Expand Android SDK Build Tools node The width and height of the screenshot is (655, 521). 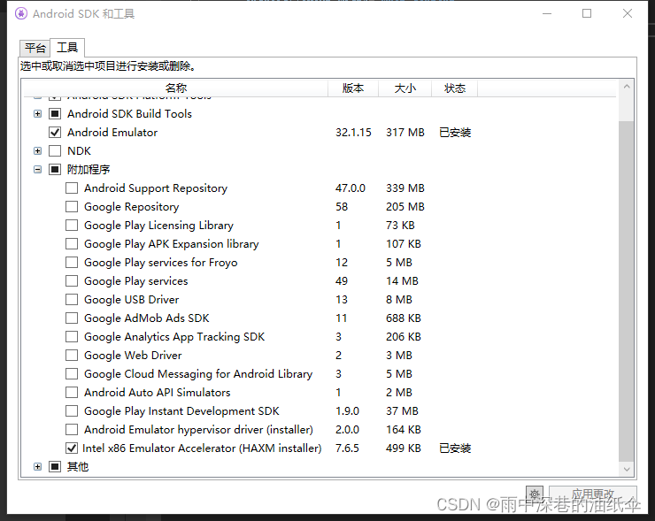click(x=37, y=113)
